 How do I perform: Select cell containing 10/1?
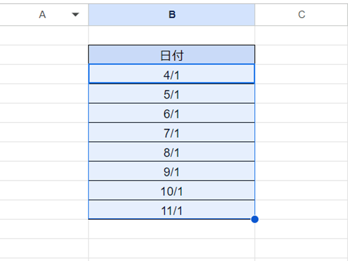click(x=172, y=190)
